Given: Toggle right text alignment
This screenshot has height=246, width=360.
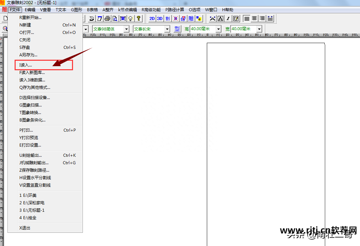Looking at the screenshot, I should tap(262, 19).
